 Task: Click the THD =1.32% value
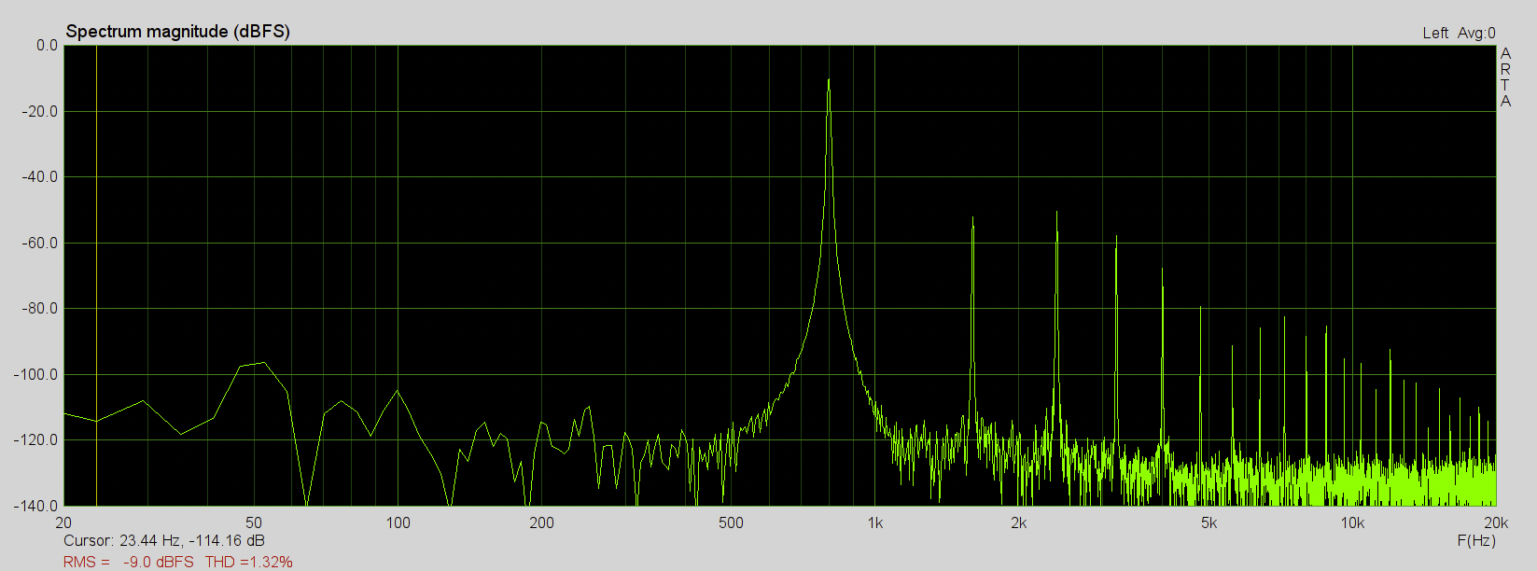pyautogui.click(x=249, y=562)
